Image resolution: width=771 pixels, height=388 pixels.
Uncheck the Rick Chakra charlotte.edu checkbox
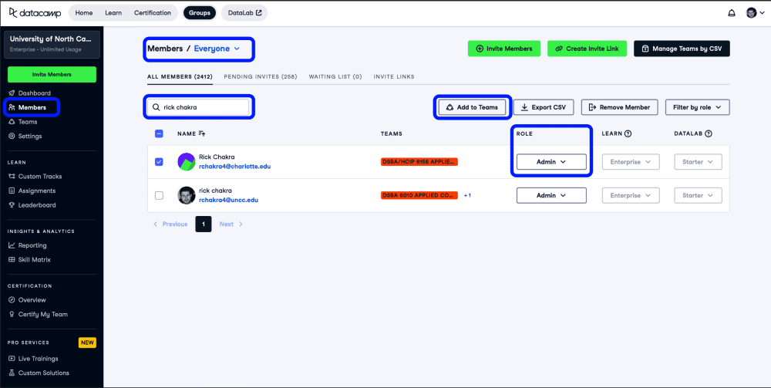coord(159,162)
